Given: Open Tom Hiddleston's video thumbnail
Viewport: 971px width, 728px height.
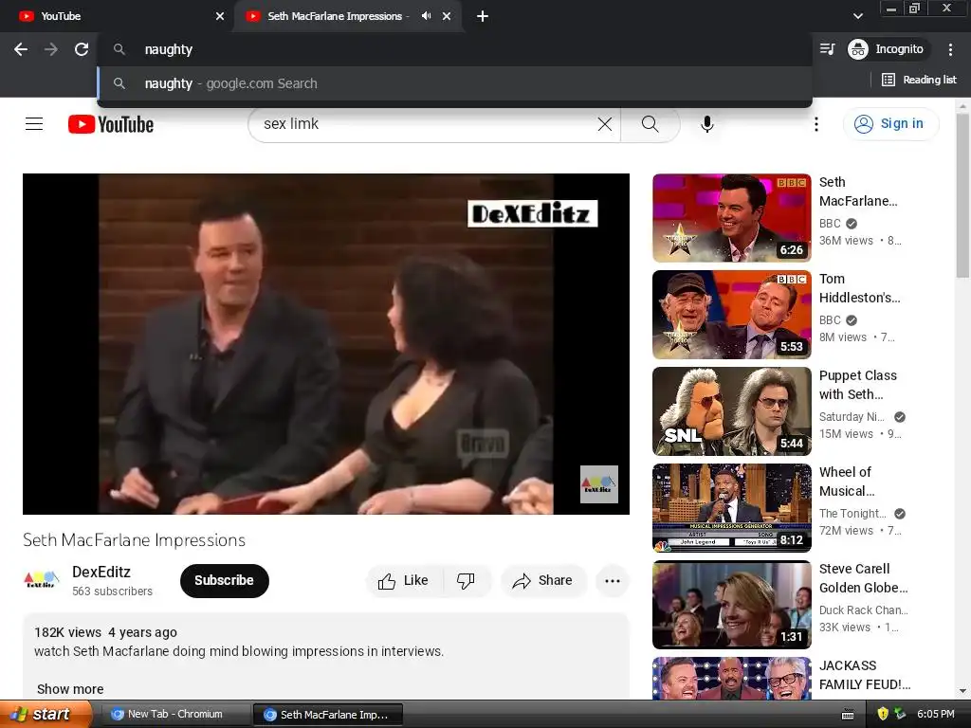Looking at the screenshot, I should (731, 315).
